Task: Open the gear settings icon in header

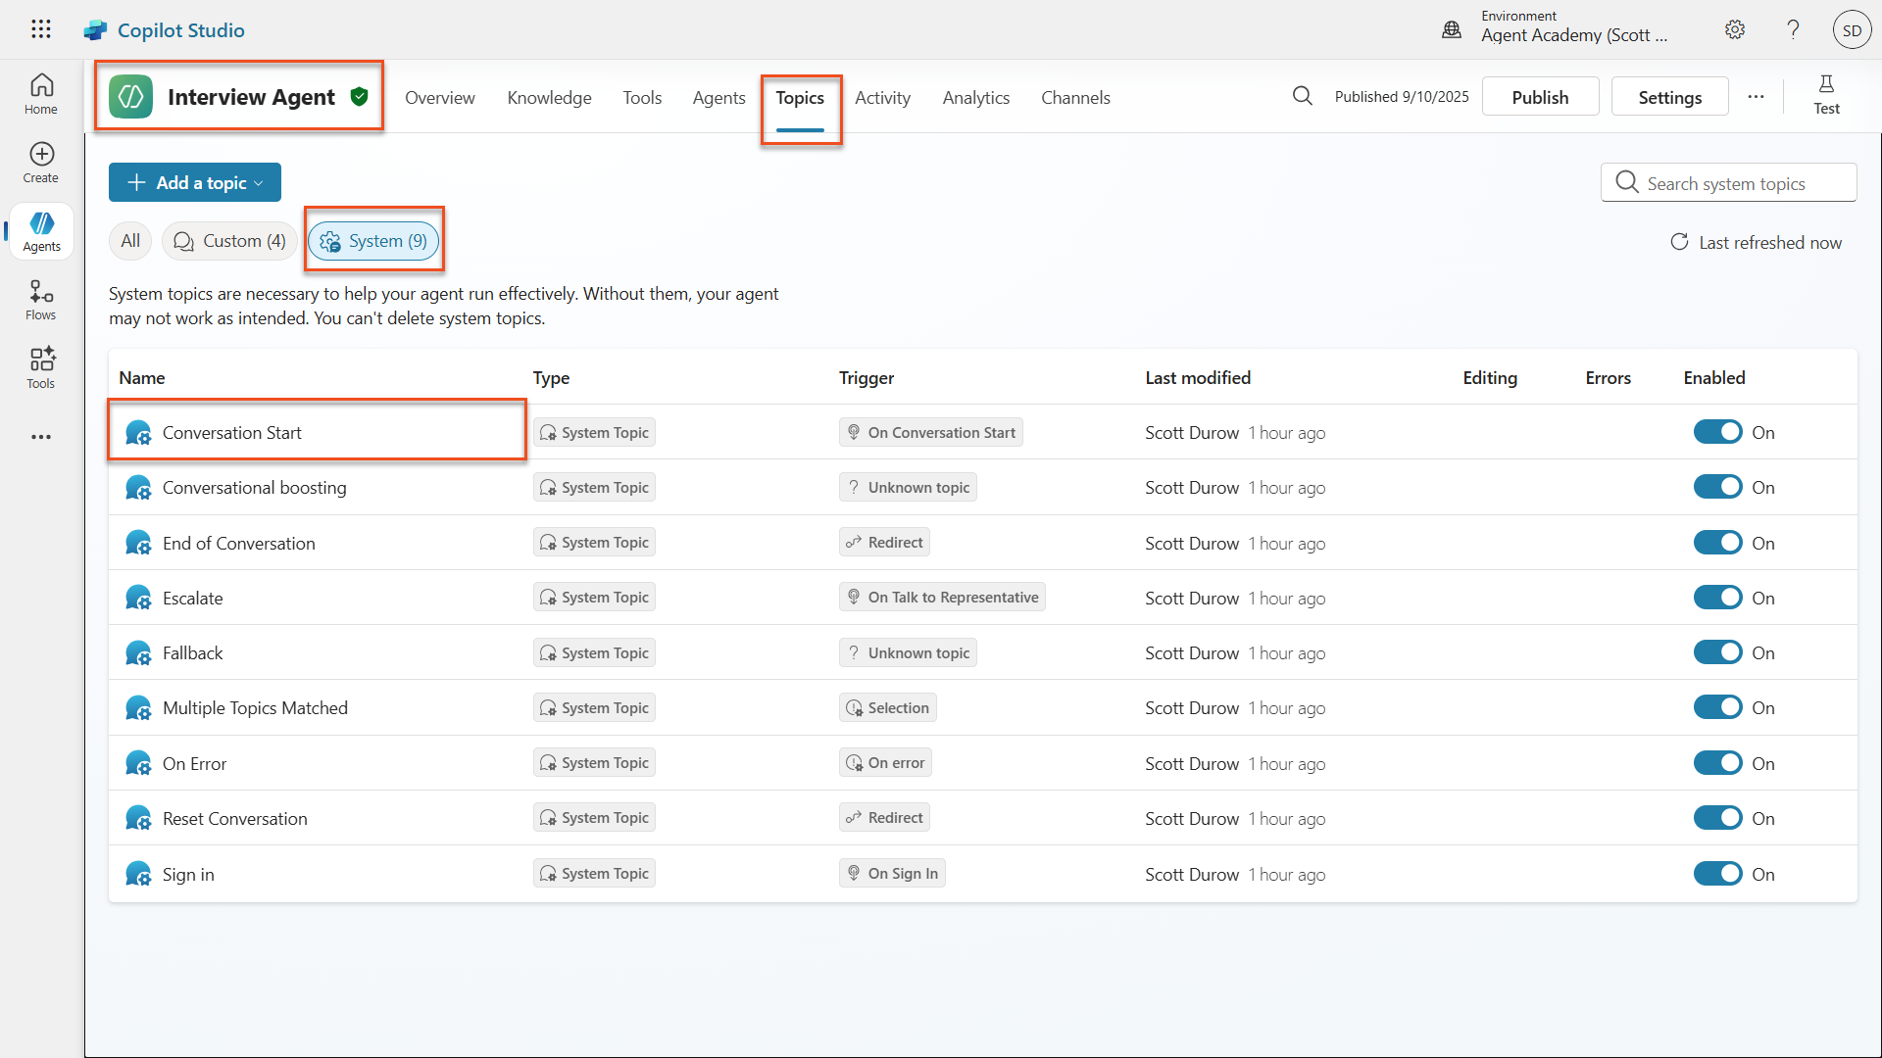Action: pyautogui.click(x=1735, y=29)
